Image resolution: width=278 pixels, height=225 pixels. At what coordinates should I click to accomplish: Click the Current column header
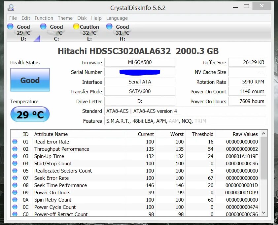(x=141, y=134)
